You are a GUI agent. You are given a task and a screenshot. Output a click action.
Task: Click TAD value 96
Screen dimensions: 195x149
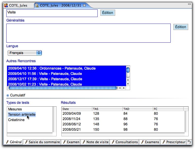pyautogui.click(x=126, y=124)
